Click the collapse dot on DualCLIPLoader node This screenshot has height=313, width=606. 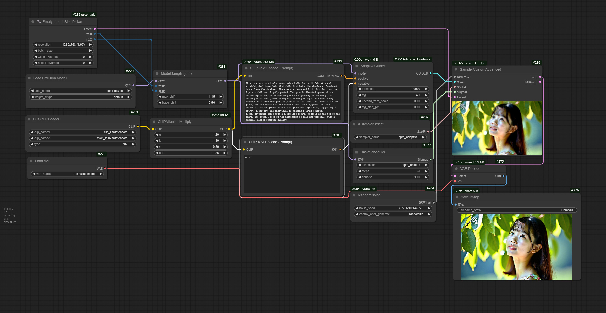(29, 119)
